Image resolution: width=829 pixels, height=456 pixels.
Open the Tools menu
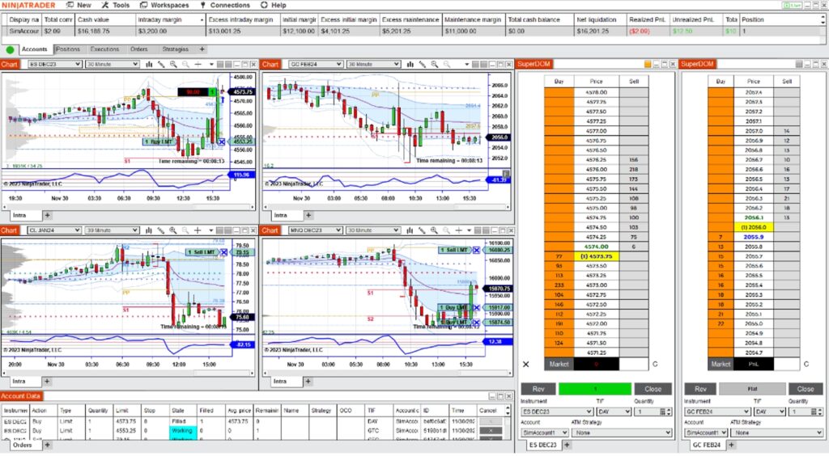tap(115, 6)
